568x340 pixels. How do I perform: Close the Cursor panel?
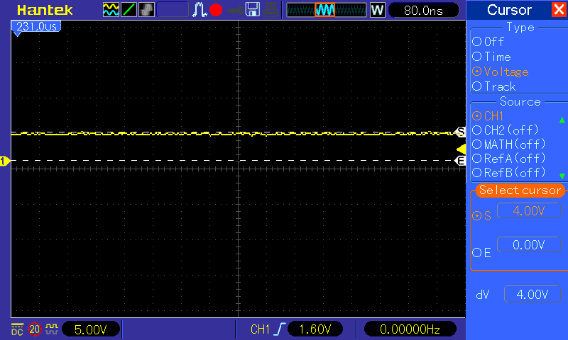(x=559, y=9)
